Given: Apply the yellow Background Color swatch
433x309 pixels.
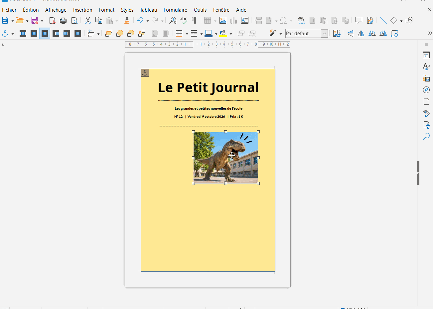Looking at the screenshot, I should 223,33.
